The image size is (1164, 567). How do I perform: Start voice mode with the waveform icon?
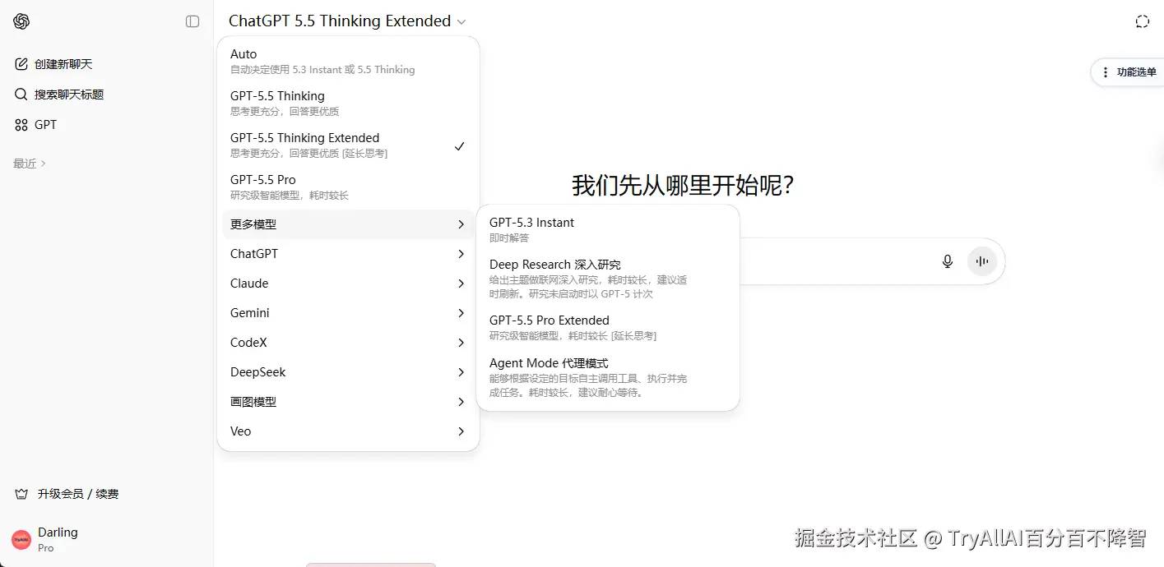coord(982,261)
